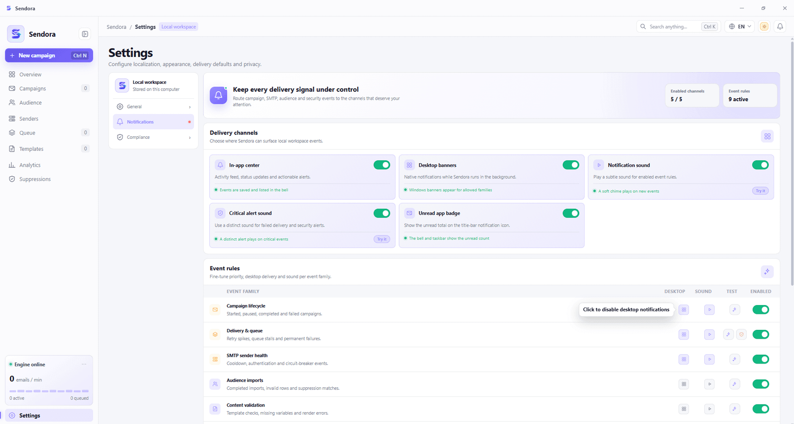794x424 pixels.
Task: Send a test for Delivery & queue rule
Action: click(728, 334)
